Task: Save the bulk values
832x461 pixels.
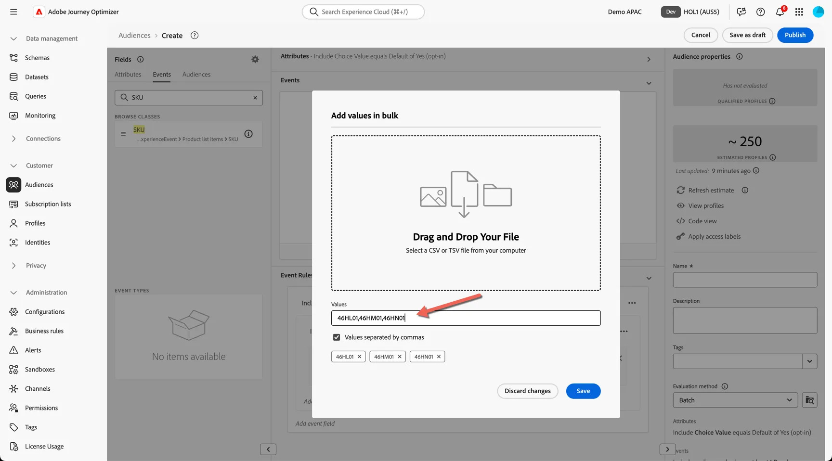Action: (x=583, y=391)
